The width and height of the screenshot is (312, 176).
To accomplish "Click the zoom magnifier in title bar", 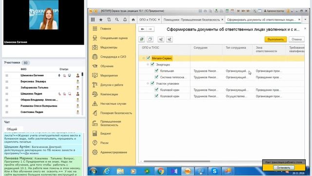I will coord(254,11).
